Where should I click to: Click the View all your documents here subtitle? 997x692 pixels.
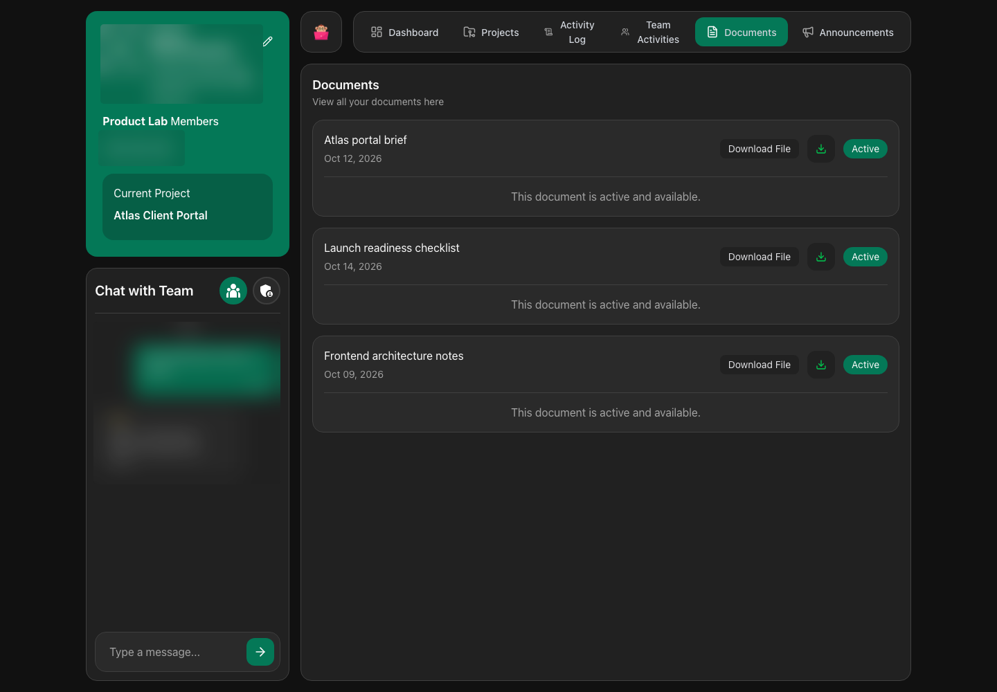[x=378, y=102]
